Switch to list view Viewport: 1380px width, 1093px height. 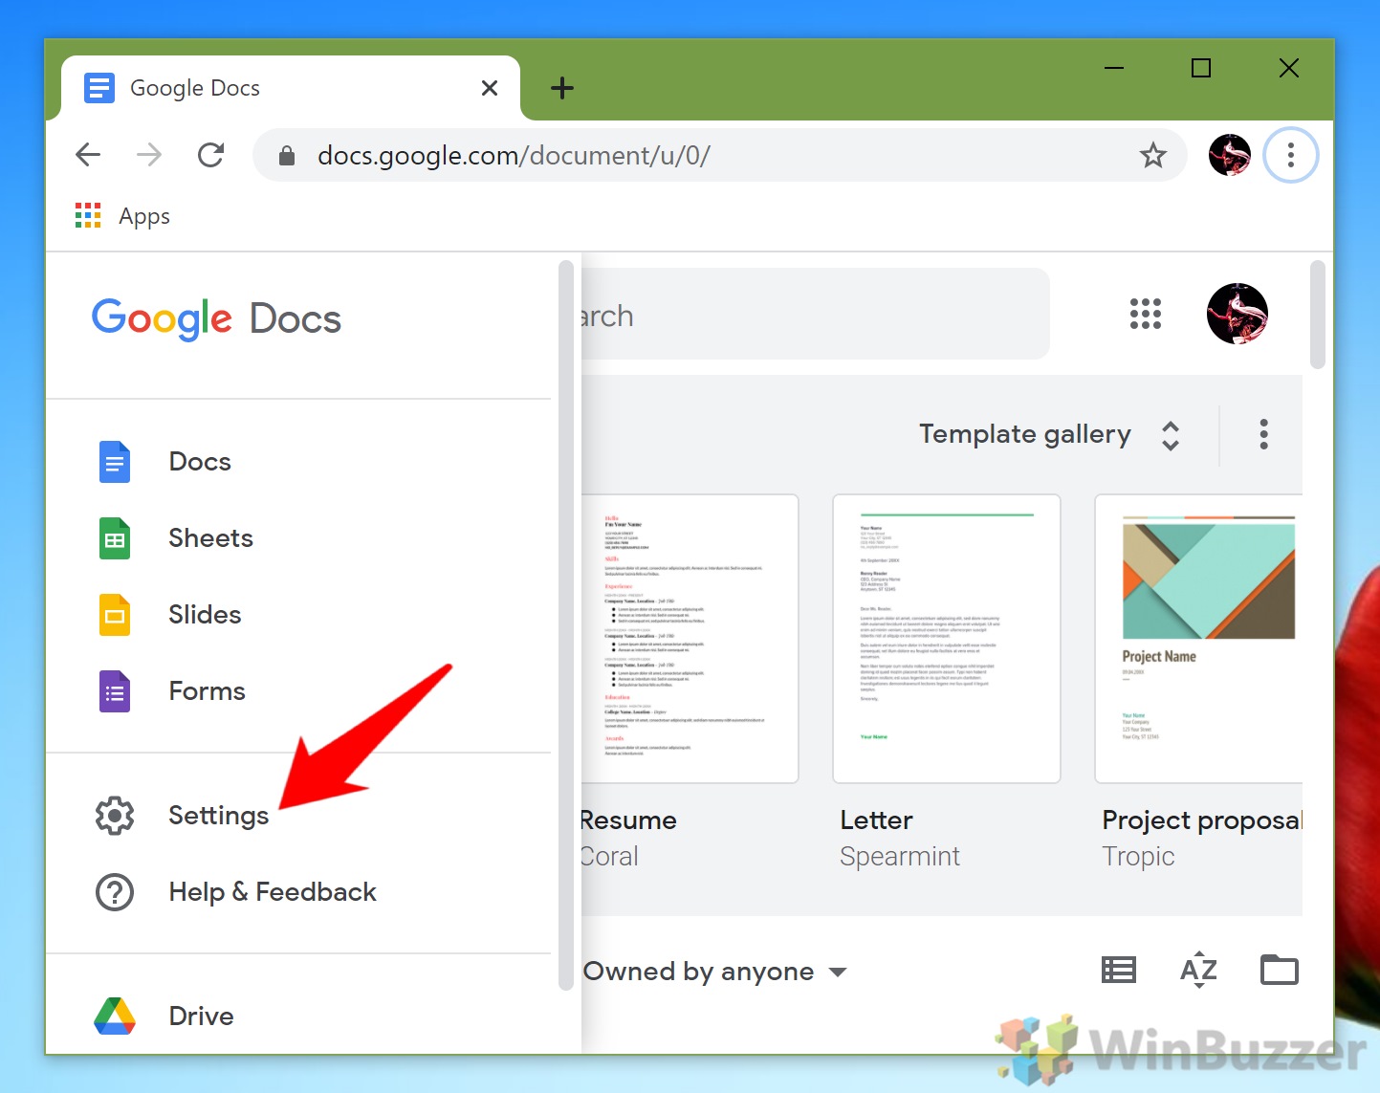(x=1119, y=971)
